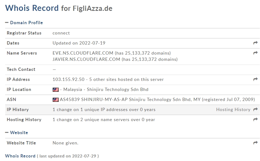Screen dimensions: 260x161
Task: Collapse the Domain Profile section
Action: 7,23
